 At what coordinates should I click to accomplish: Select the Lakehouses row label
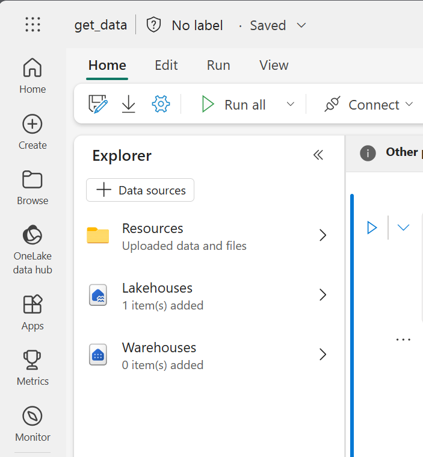tap(157, 288)
